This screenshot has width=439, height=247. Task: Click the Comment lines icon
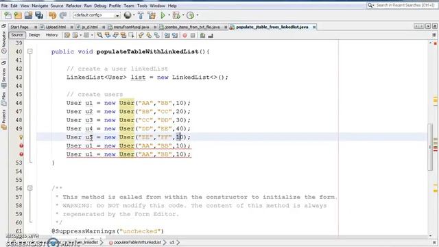pos(202,35)
